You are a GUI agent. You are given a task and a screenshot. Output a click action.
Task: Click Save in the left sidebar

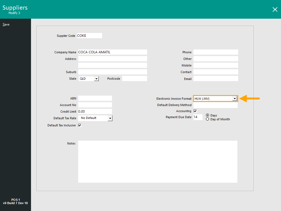coord(6,24)
